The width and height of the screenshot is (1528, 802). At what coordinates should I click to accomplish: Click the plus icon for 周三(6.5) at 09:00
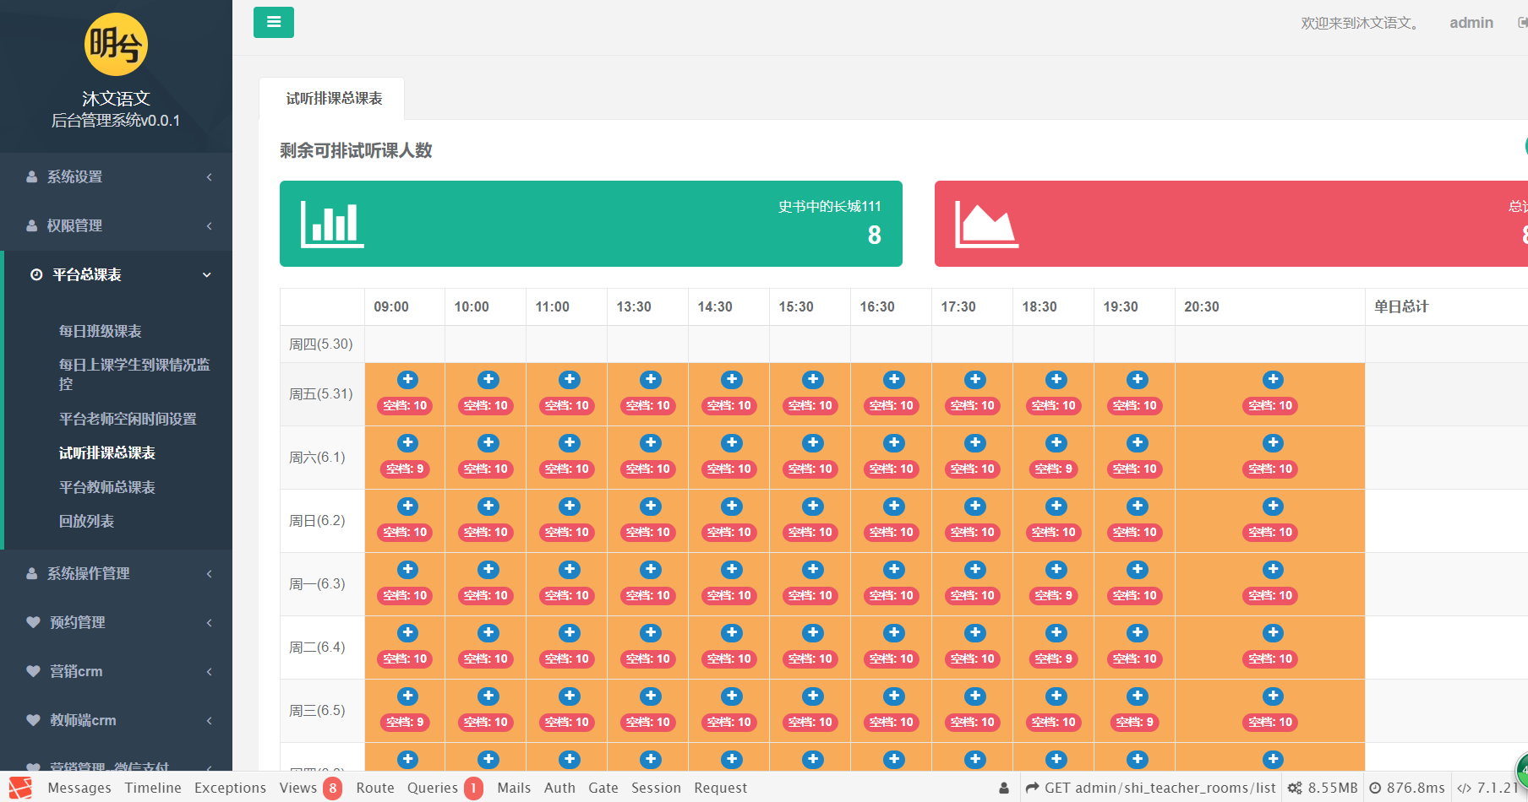[407, 696]
